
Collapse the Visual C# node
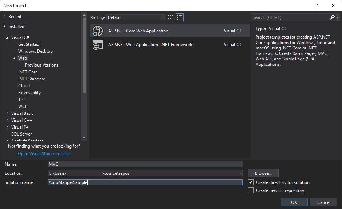tap(7, 37)
